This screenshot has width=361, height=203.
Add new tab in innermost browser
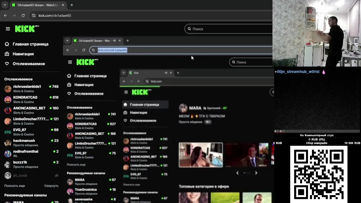pos(178,73)
